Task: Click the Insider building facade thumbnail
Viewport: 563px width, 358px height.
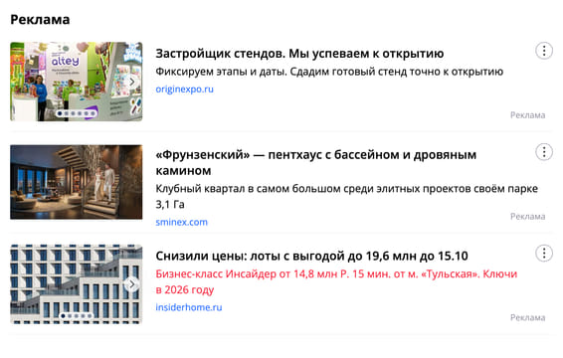Action: [77, 284]
